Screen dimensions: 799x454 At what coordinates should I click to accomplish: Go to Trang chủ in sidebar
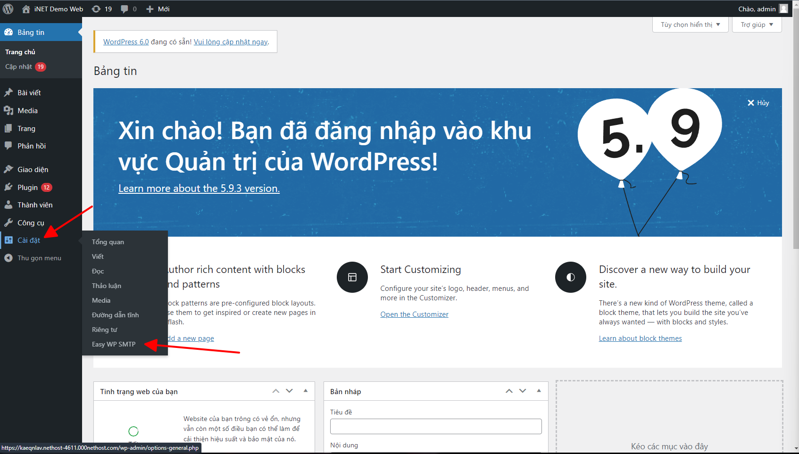20,52
